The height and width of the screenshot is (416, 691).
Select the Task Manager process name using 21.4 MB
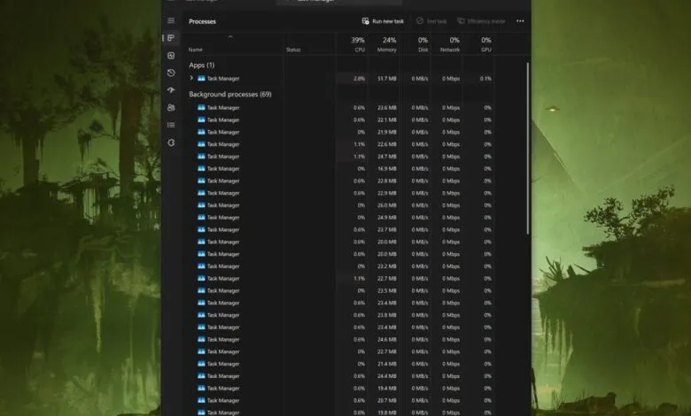tap(223, 364)
